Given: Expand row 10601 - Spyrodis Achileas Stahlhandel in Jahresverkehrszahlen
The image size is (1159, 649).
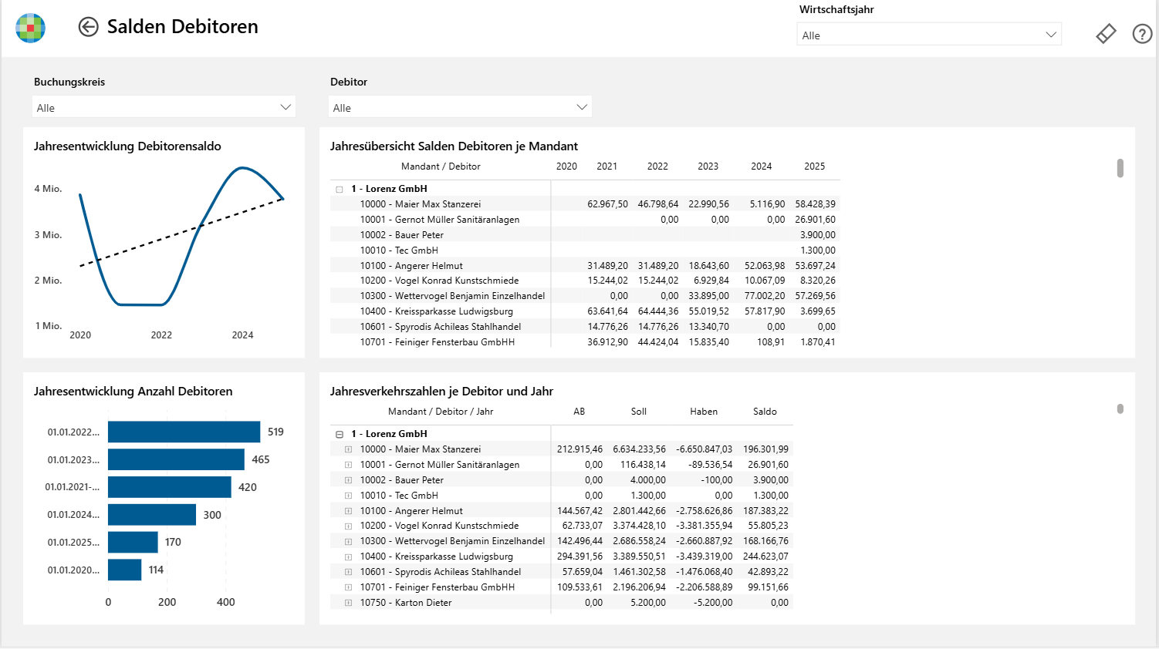Looking at the screenshot, I should (348, 572).
